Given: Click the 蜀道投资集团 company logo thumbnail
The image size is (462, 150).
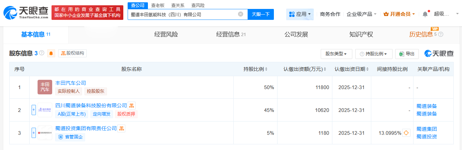Looking at the screenshot, I should coord(45,133).
